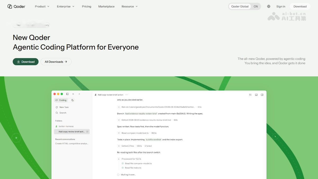Collapse the 'Processed for 152.7s' step
Screen dimensions: 318x179
(x=119, y=159)
